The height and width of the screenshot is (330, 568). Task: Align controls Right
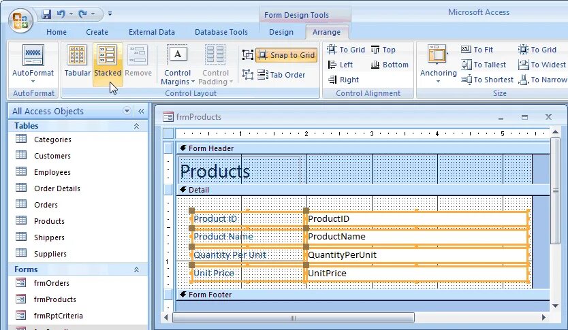pyautogui.click(x=343, y=80)
